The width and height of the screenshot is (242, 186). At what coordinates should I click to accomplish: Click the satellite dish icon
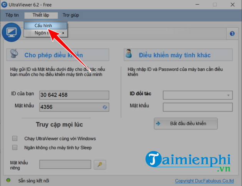coord(15,55)
